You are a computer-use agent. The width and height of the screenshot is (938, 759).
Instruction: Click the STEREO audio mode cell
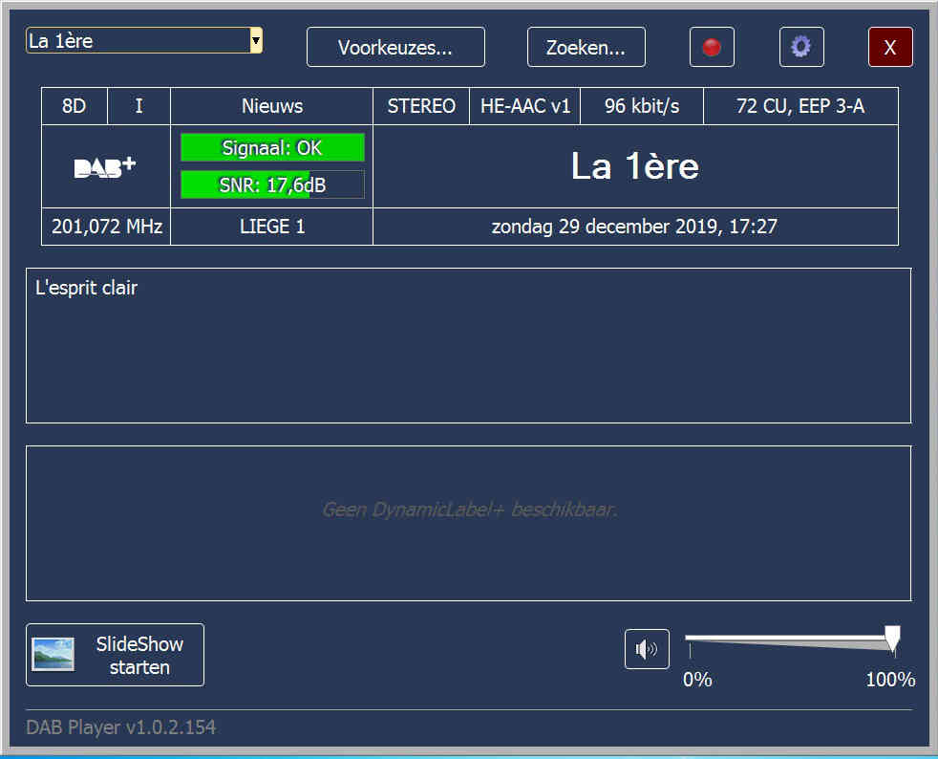point(421,106)
